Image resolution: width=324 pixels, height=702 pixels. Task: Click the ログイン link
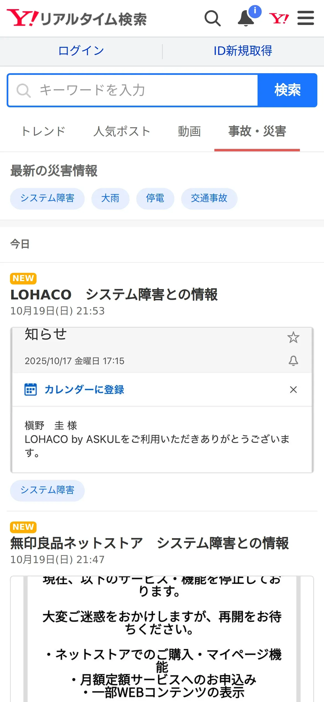pyautogui.click(x=81, y=51)
